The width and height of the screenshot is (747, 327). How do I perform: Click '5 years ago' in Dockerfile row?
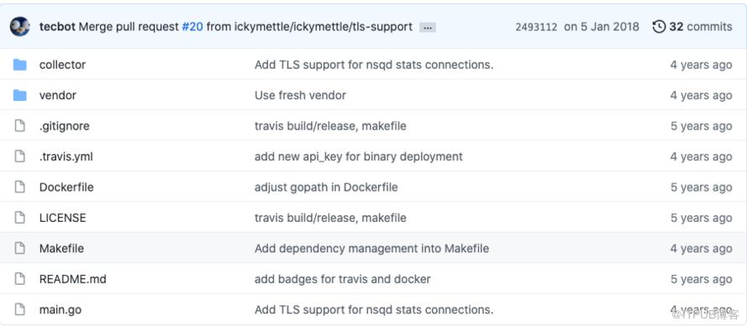point(701,187)
